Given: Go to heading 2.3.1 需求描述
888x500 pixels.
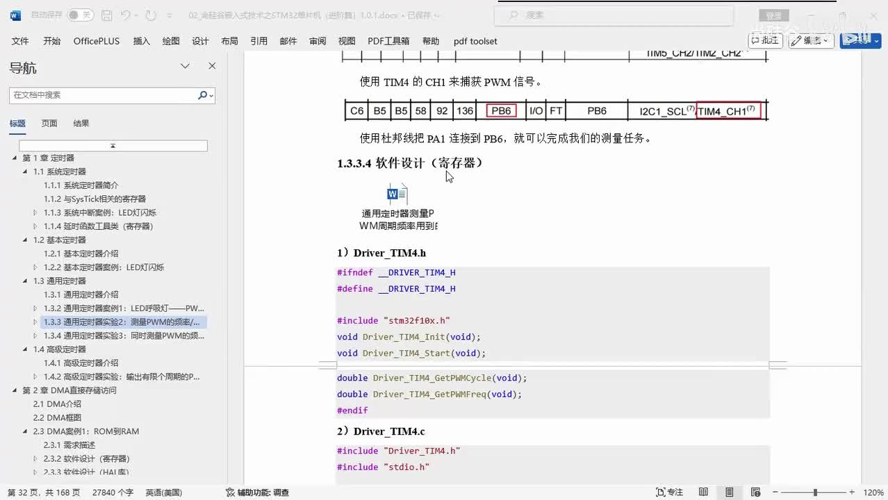Looking at the screenshot, I should [69, 445].
